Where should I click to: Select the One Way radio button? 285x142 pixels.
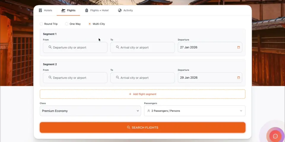tap(67, 24)
